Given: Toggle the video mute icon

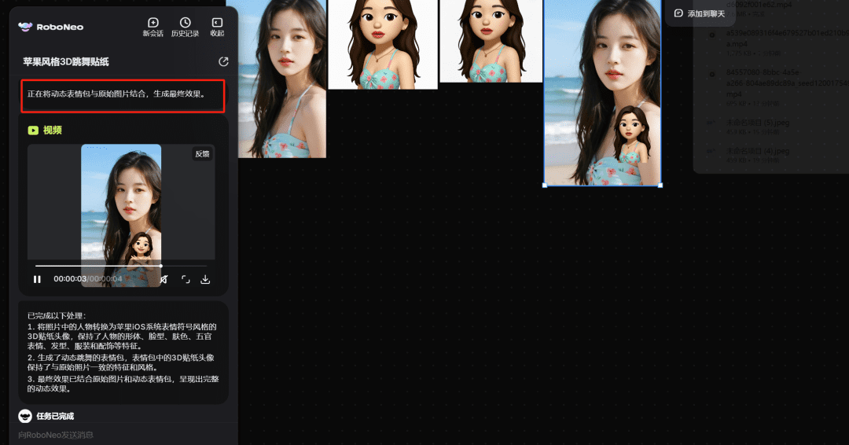Looking at the screenshot, I should (x=164, y=279).
